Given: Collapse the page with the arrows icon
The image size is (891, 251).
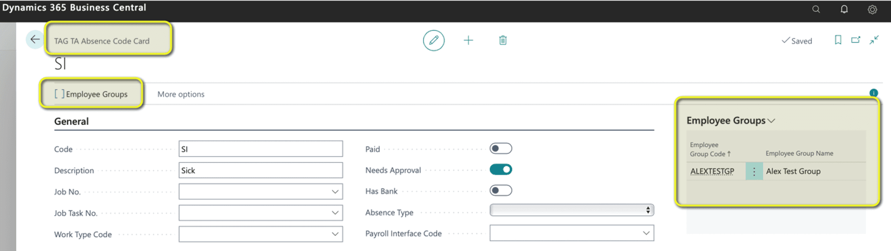Looking at the screenshot, I should [x=874, y=40].
